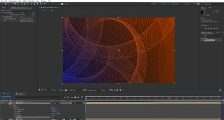Screen dimensions: 224x120
Task: Click the Composition Flowchart icon in viewer footer
Action: click(x=117, y=90)
